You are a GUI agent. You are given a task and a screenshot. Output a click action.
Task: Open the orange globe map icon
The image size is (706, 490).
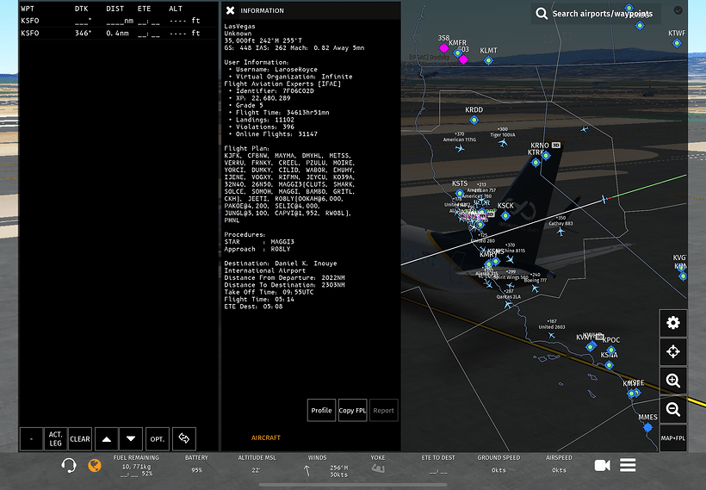click(95, 465)
